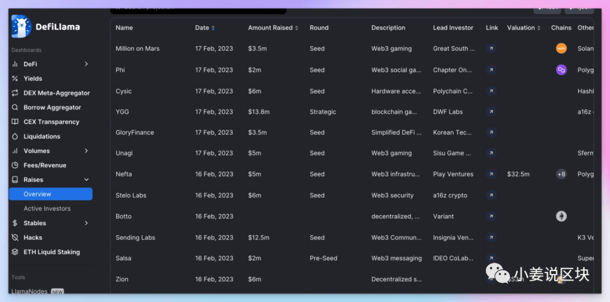Select Active Investors submenu item

coord(47,209)
